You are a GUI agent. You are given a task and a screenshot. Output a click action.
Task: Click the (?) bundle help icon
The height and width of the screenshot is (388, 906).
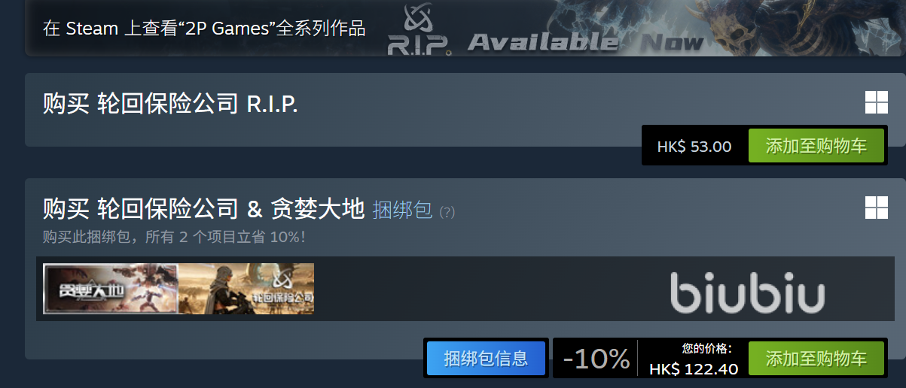(x=447, y=212)
